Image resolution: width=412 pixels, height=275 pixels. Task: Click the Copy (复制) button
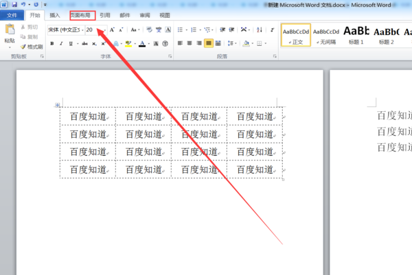(x=29, y=37)
